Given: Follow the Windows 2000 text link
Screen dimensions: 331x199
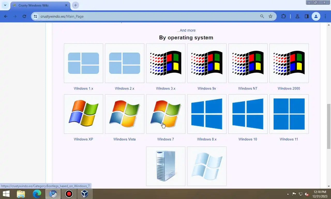Looking at the screenshot, I should coord(289,88).
